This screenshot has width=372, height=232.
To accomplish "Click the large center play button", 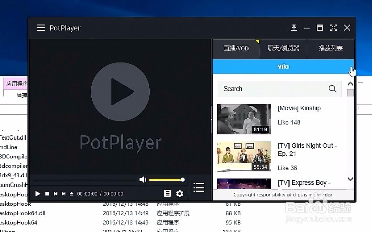I will 120,91.
